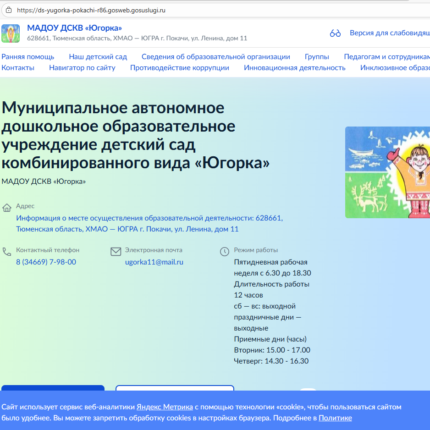430x430 pixels.
Task: Click the browser URL address field
Action: (x=183, y=10)
